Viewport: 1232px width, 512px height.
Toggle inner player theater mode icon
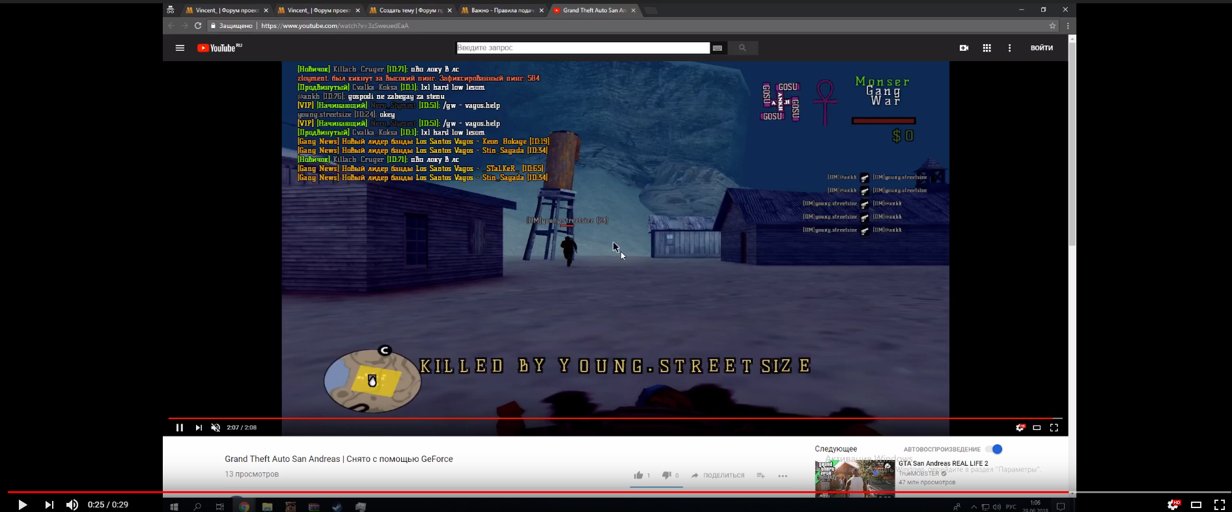[1037, 427]
